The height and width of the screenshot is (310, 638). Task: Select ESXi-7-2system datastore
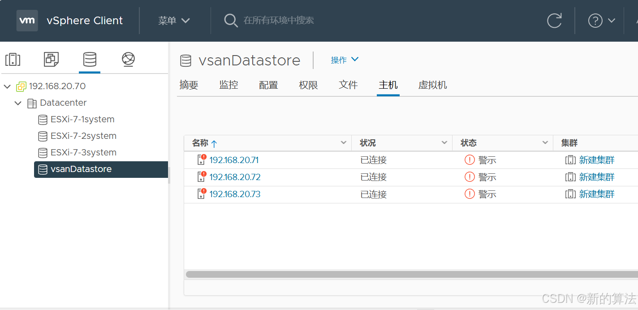[x=83, y=136]
